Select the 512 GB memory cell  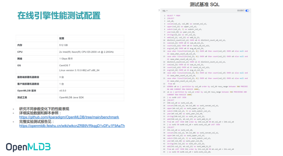pos(63,45)
